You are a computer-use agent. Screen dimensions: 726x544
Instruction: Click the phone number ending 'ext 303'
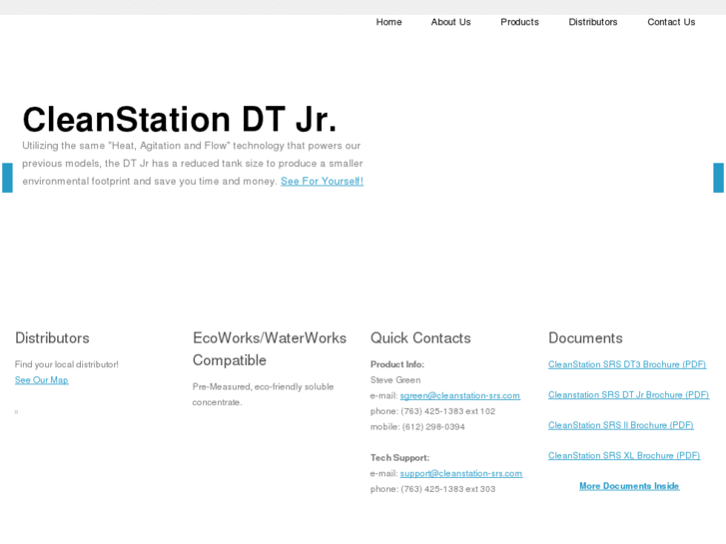coord(447,489)
